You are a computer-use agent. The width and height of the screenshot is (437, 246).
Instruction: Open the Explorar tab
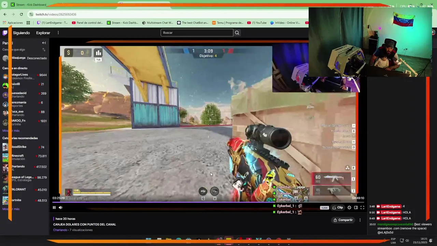click(x=43, y=33)
